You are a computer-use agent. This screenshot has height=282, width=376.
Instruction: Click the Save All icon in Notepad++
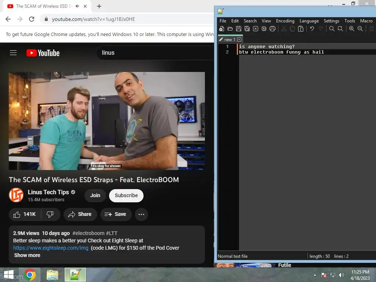247,29
